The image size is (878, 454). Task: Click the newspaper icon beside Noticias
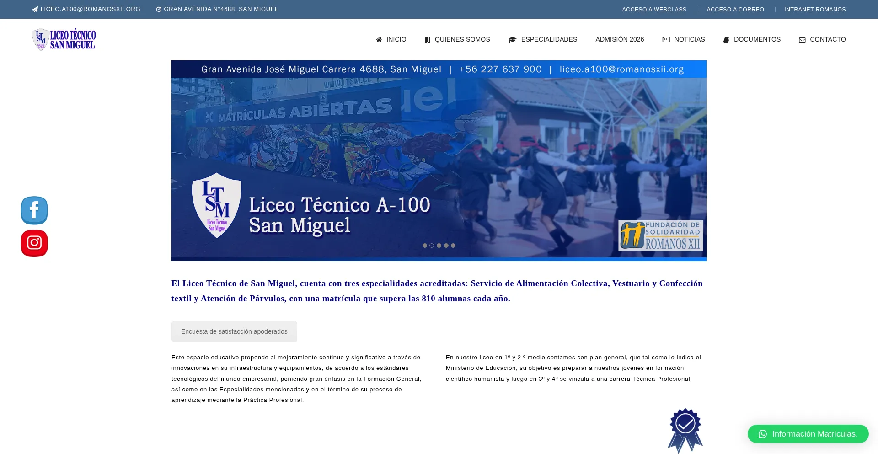[x=666, y=40]
